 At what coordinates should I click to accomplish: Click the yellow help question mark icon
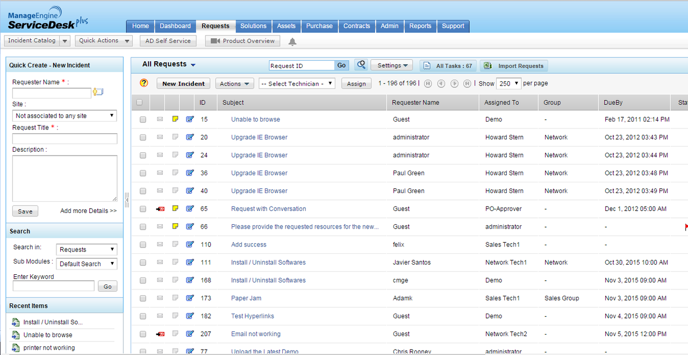[x=144, y=83]
